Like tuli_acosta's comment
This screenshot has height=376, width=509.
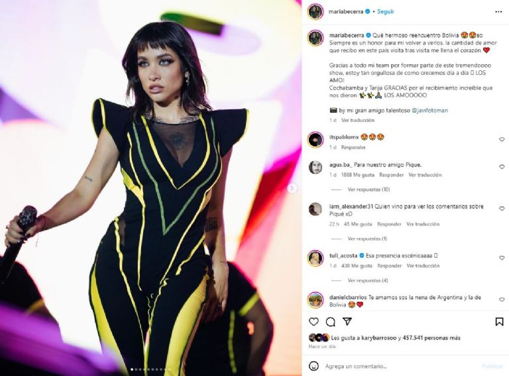point(502,258)
